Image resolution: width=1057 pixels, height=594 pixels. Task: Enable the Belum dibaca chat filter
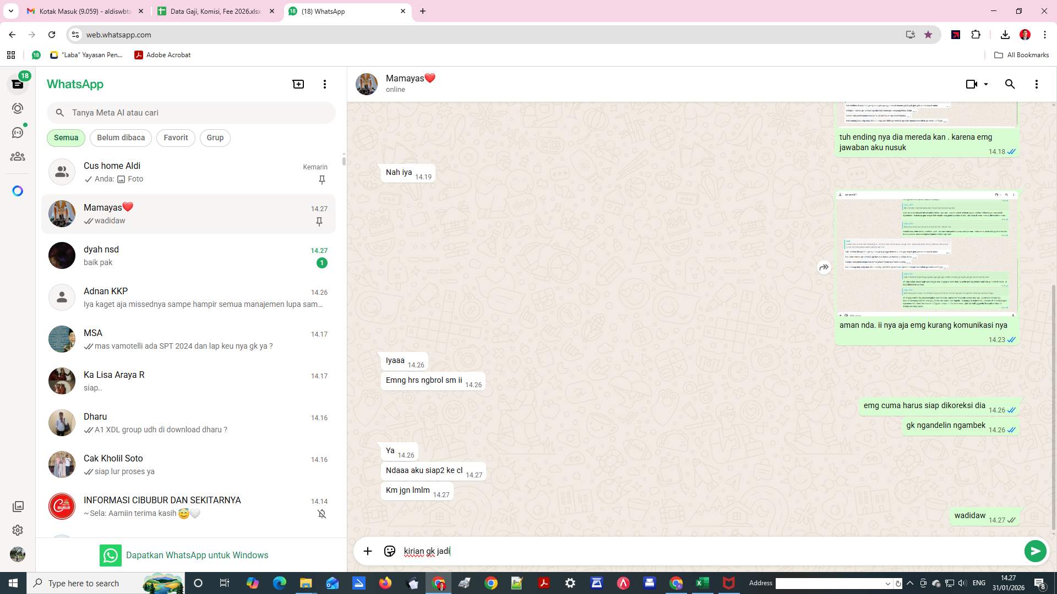121,137
